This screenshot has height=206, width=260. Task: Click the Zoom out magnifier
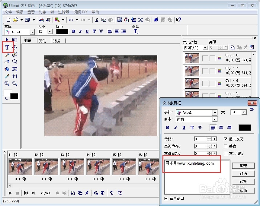click(14, 83)
